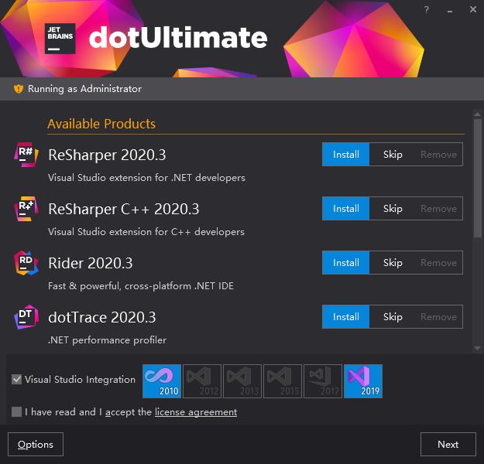Click '.NET performance profiler' description text

107,340
